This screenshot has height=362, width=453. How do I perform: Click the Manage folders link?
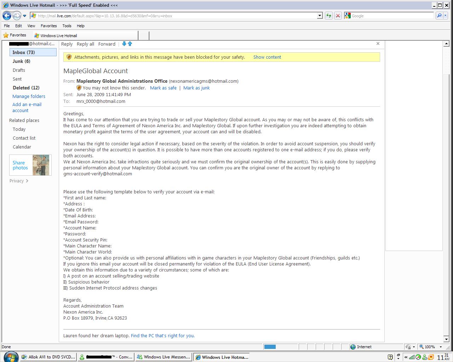coord(29,96)
